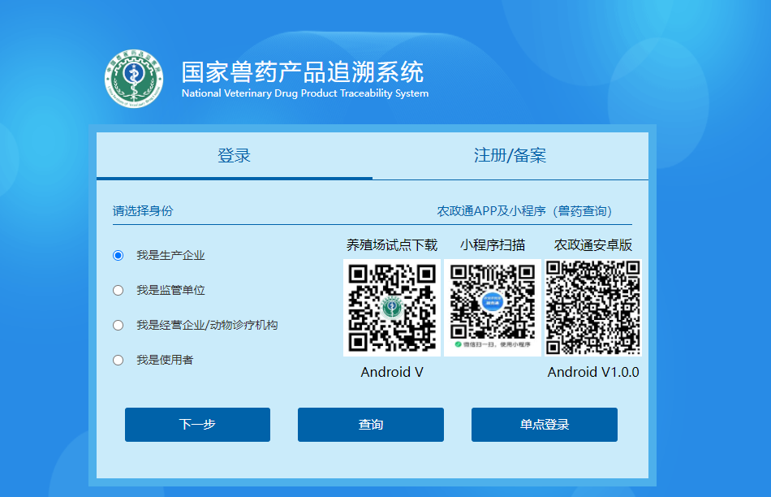Choose 我是经营企业/动物诊疗机构 as identity
Image resolution: width=771 pixels, height=497 pixels.
click(x=118, y=325)
